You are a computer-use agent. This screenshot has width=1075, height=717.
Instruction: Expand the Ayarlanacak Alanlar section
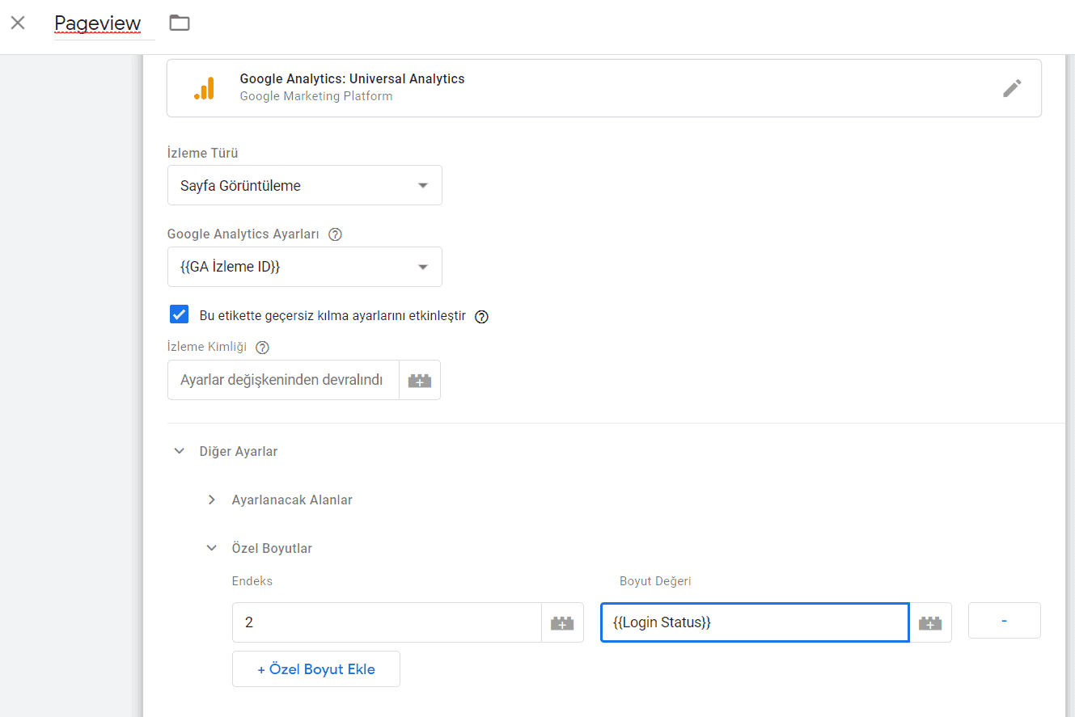point(212,500)
